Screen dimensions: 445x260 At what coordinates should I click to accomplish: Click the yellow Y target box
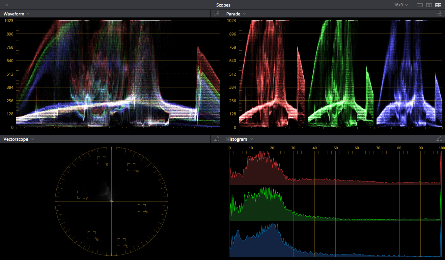point(81,194)
